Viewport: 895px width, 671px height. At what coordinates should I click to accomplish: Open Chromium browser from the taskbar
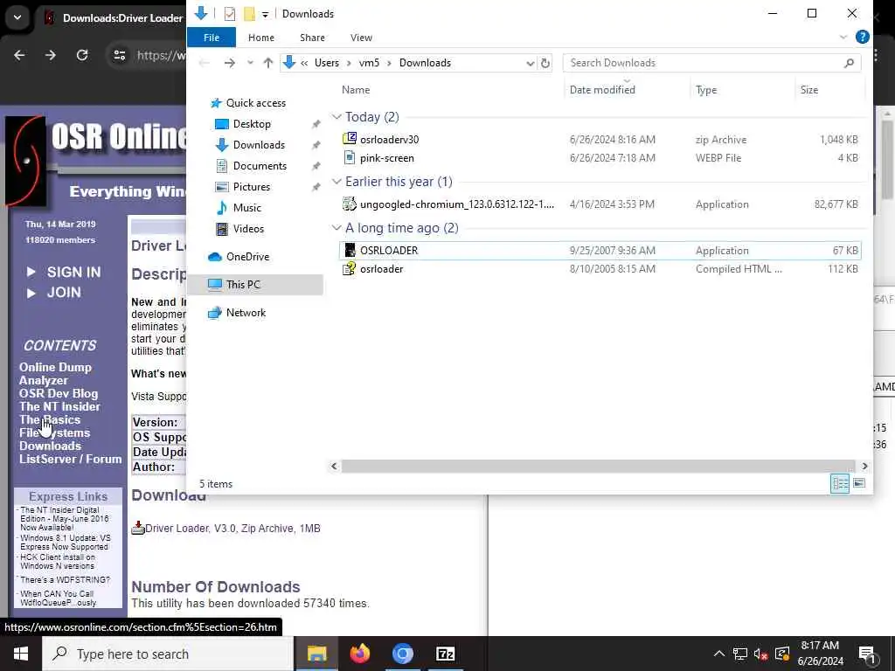pyautogui.click(x=402, y=654)
